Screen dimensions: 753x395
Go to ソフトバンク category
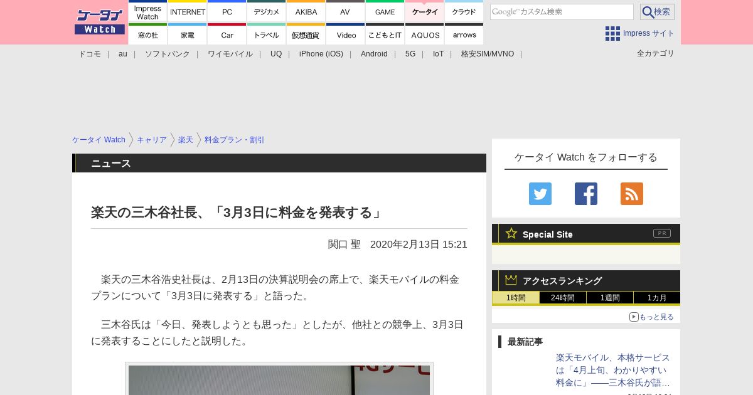coord(168,54)
